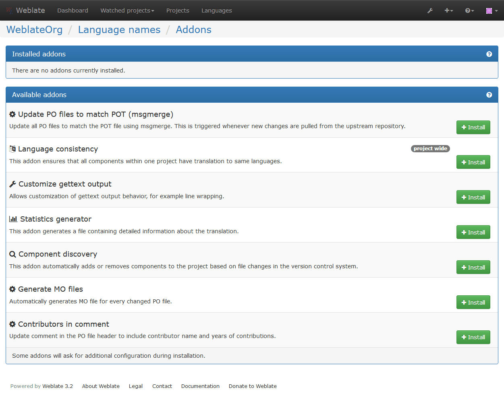Open the user avatar menu
Viewport: 504px width, 394px height.
(x=492, y=10)
